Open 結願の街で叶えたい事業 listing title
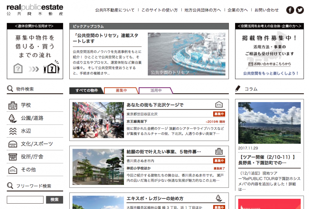Image resolution: width=309 pixels, height=209 pixels. point(164,151)
